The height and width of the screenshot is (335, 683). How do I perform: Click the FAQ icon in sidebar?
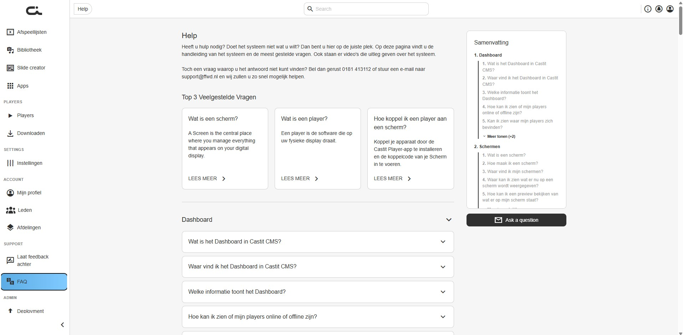(10, 281)
